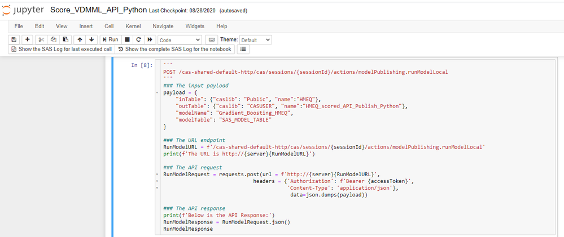Restart kernel and run all cells
564x237 pixels.
150,40
